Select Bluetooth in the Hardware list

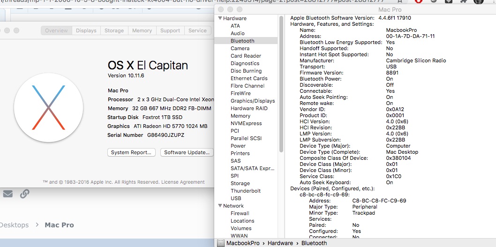pyautogui.click(x=242, y=41)
